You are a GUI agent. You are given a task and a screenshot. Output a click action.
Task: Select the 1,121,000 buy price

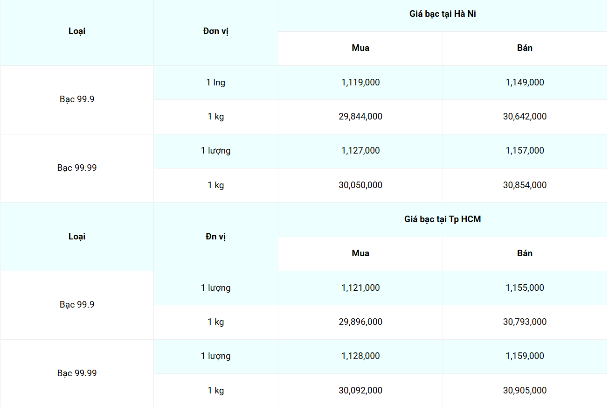point(360,288)
